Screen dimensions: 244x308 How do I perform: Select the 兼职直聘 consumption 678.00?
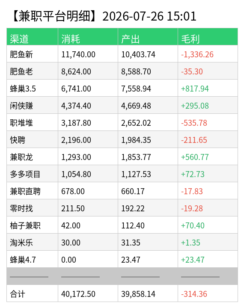pyautogui.click(x=73, y=191)
